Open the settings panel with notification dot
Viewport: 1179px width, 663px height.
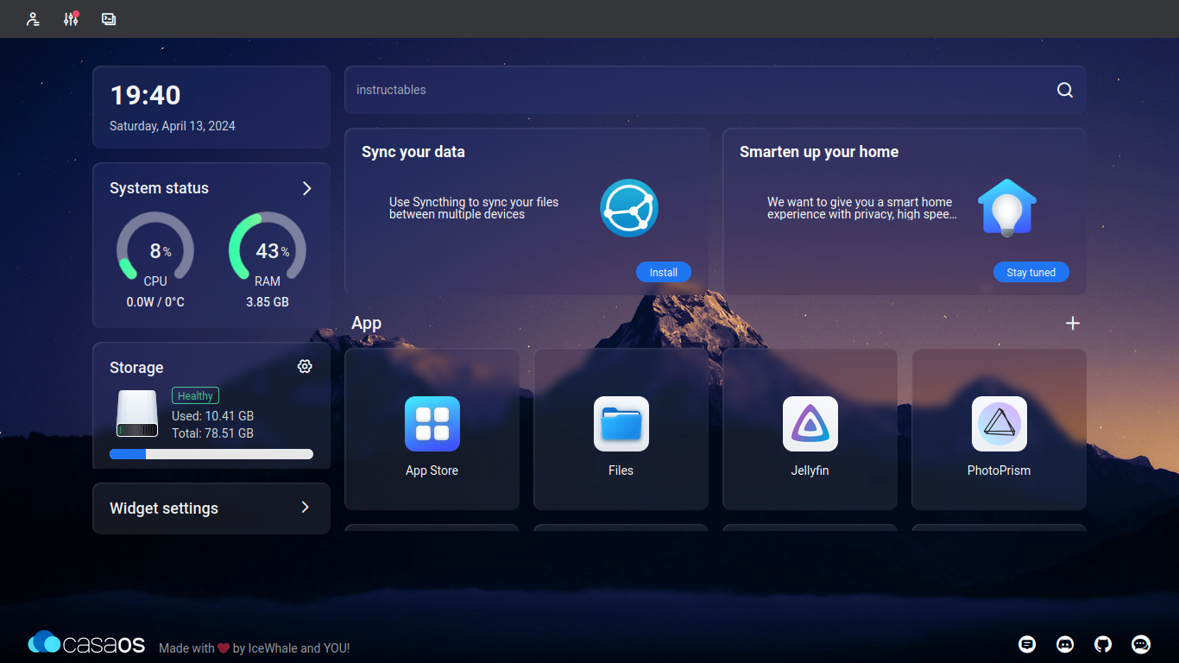click(71, 19)
